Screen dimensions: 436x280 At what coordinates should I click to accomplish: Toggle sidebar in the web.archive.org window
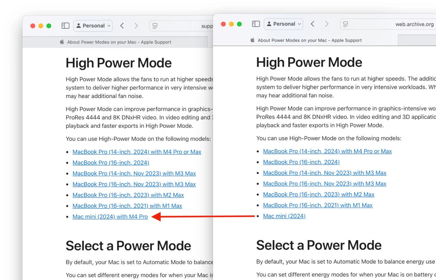(256, 24)
